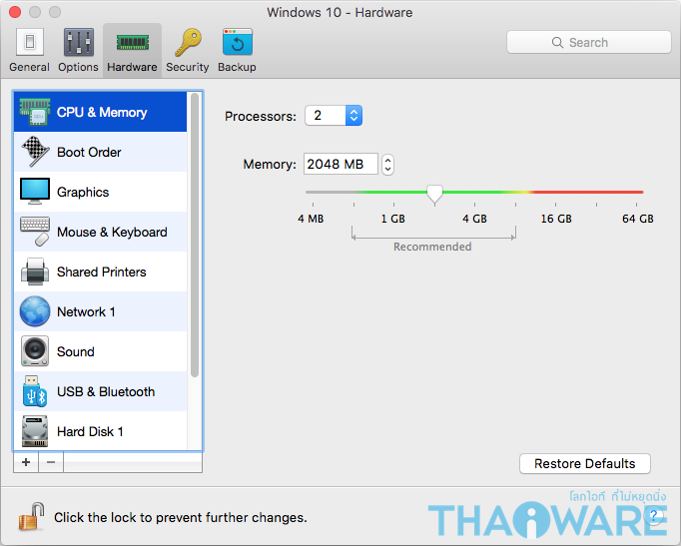Close window with the red button
Image resolution: width=681 pixels, height=546 pixels.
point(15,12)
